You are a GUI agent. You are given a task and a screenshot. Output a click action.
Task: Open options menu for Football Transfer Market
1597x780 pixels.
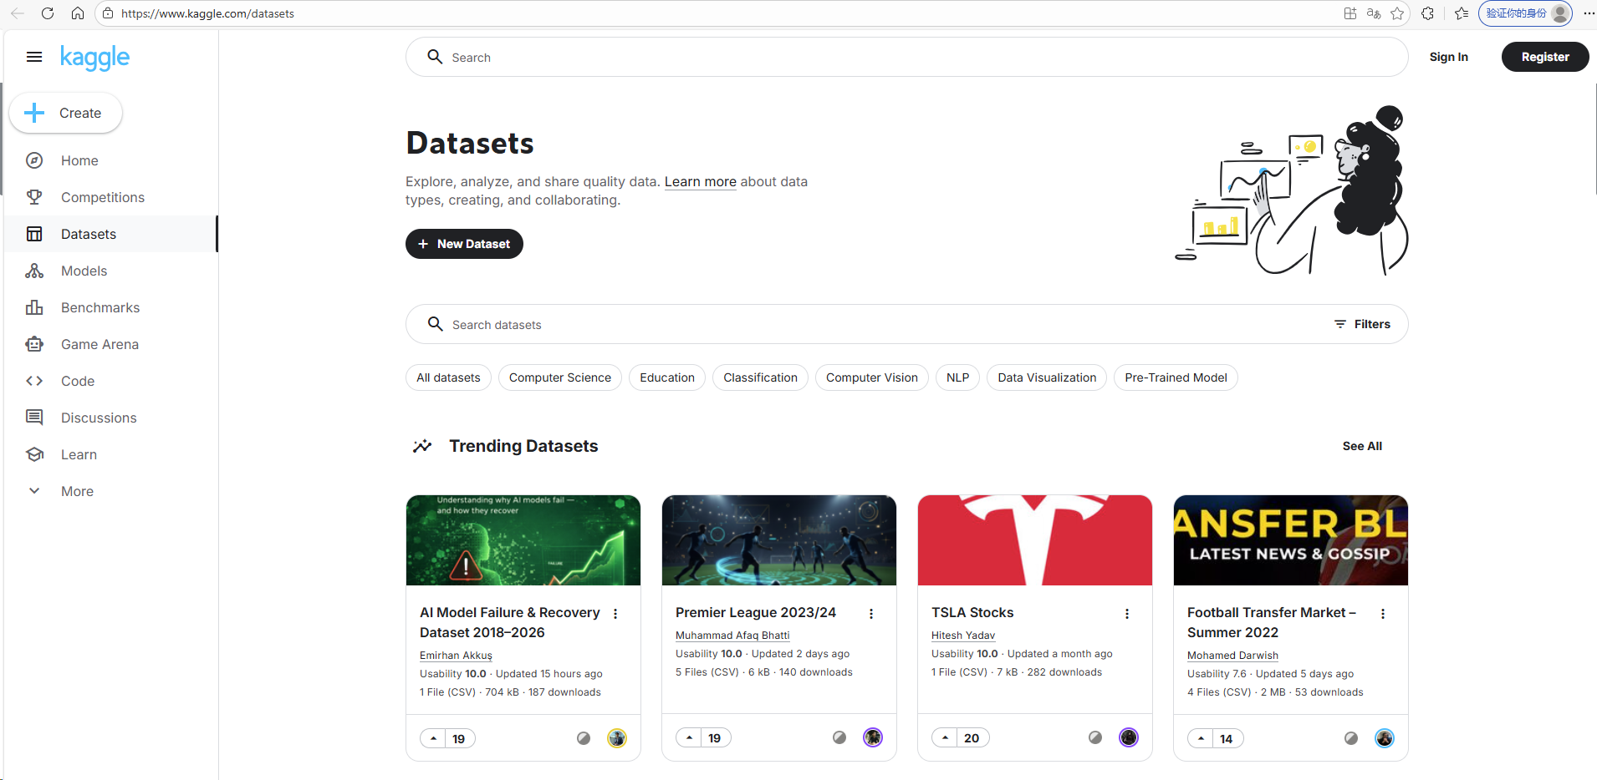click(1383, 614)
